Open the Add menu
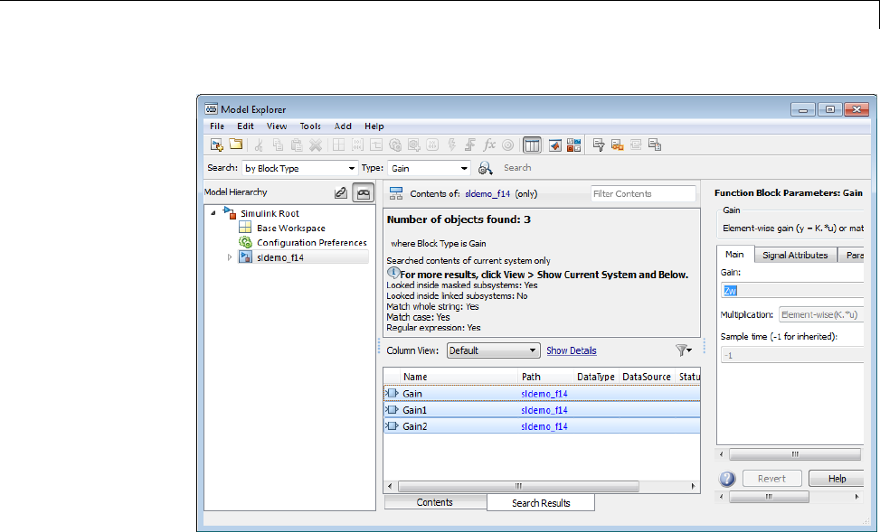880x532 pixels. 343,126
